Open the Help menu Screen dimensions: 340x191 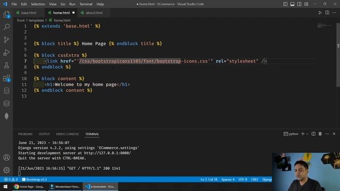100,4
